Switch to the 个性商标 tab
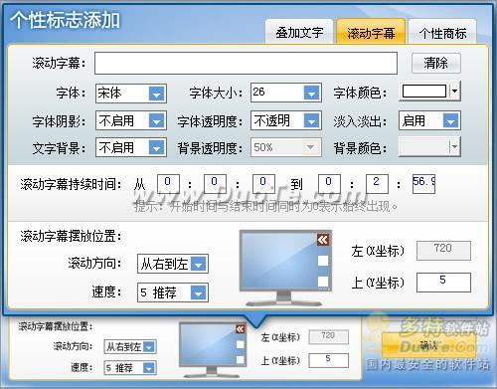Screen dimensions: 497x389 point(442,33)
